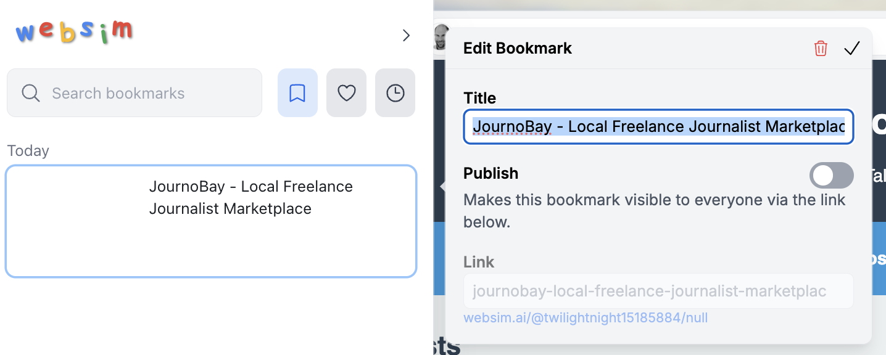Click the Today group heading
The height and width of the screenshot is (355, 886).
click(28, 151)
